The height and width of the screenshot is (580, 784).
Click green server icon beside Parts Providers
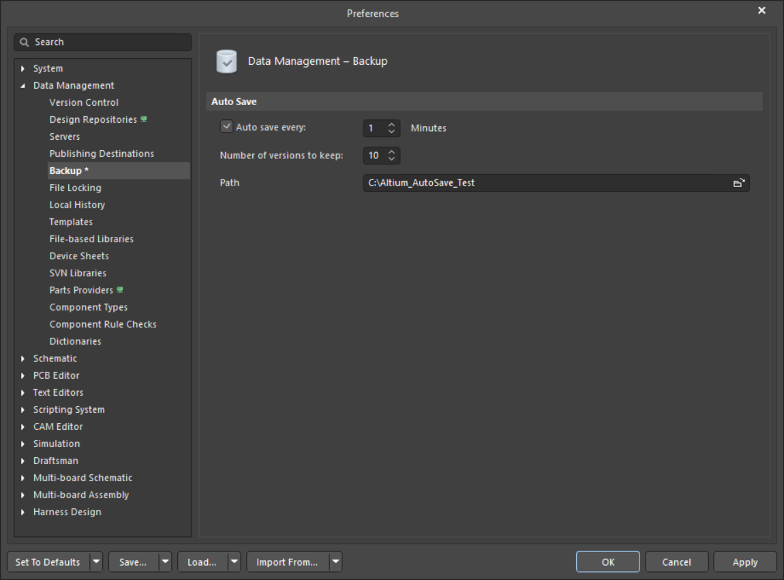[x=120, y=290]
